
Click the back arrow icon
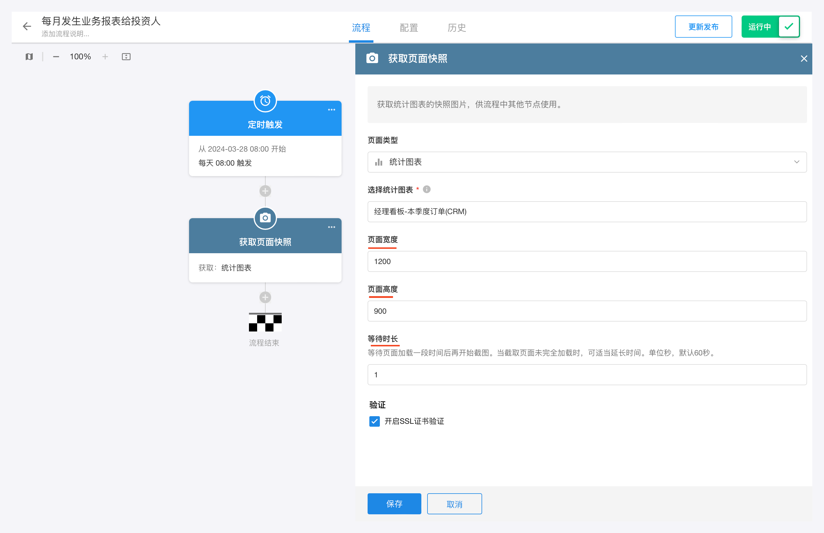tap(27, 26)
